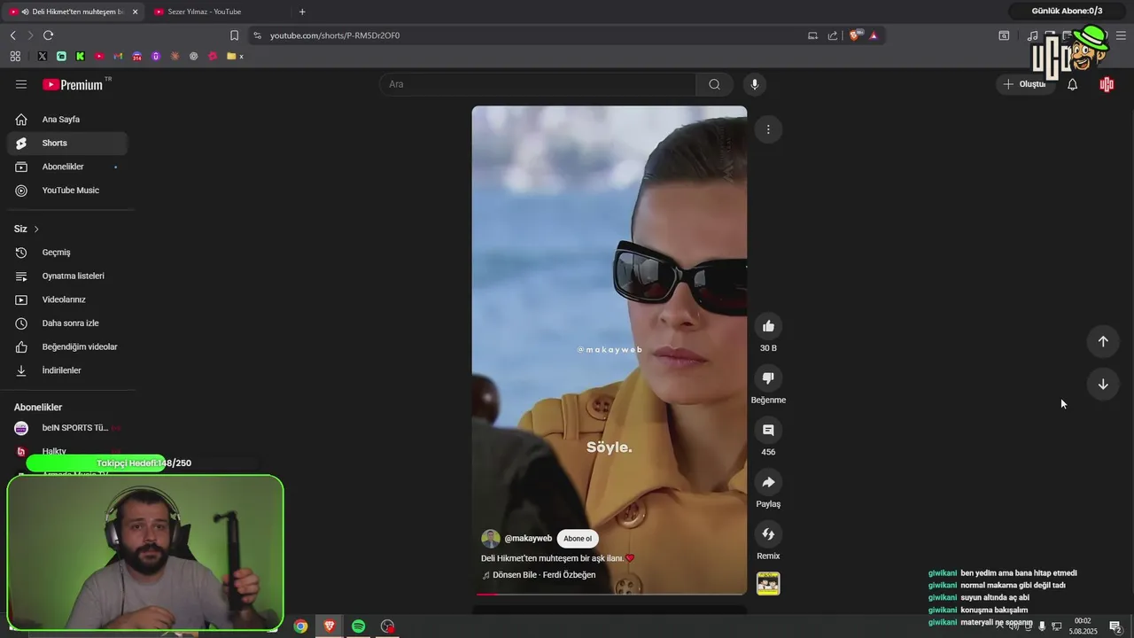Open beIN SPORTS subscription channel
Image resolution: width=1134 pixels, height=638 pixels.
(67, 428)
